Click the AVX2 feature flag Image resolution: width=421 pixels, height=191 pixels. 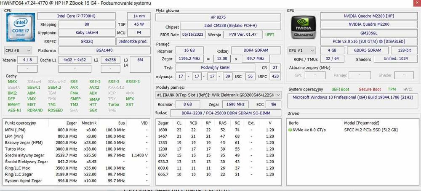coord(94,88)
